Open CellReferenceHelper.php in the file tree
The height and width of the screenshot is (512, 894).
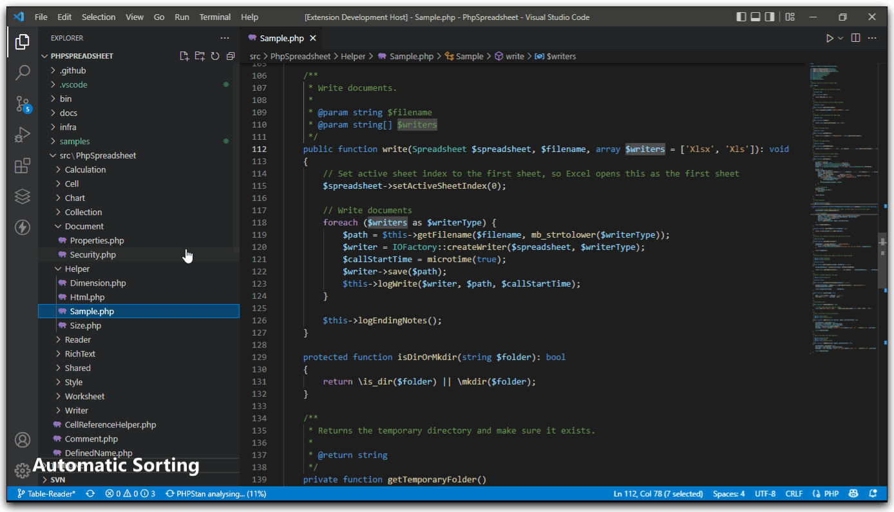point(138,424)
